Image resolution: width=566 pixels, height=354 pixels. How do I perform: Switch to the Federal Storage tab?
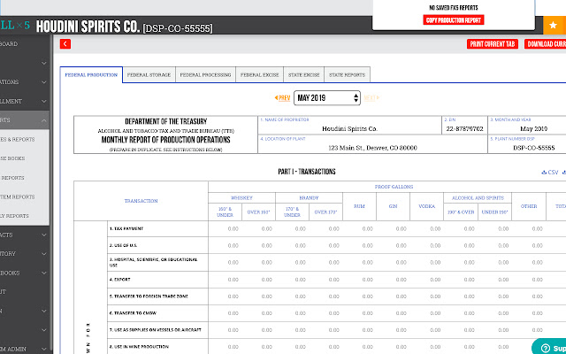(x=149, y=74)
